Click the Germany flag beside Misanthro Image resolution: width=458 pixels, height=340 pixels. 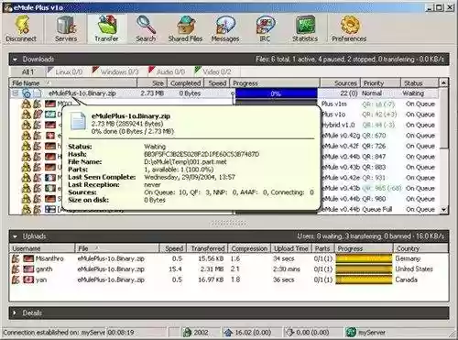[28, 258]
